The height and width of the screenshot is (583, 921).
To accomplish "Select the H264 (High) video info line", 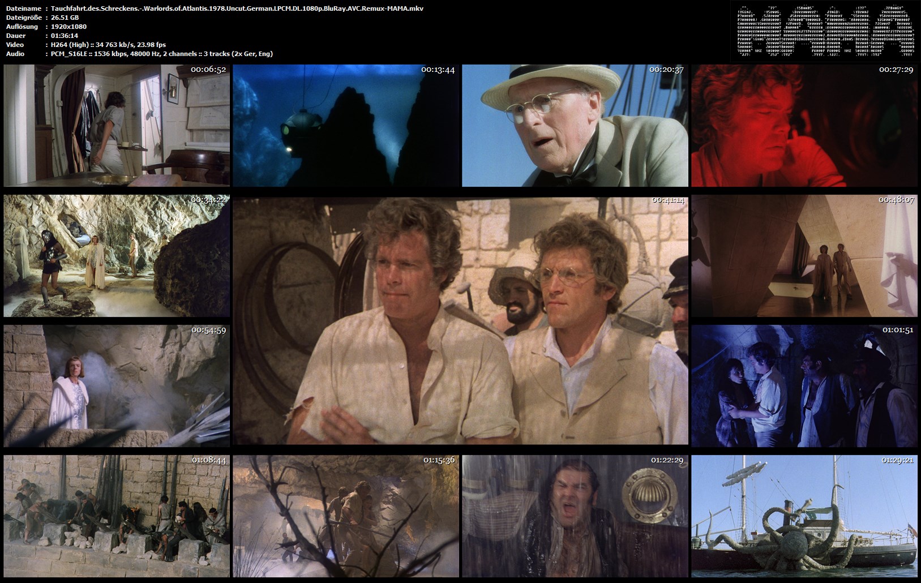I will click(108, 45).
